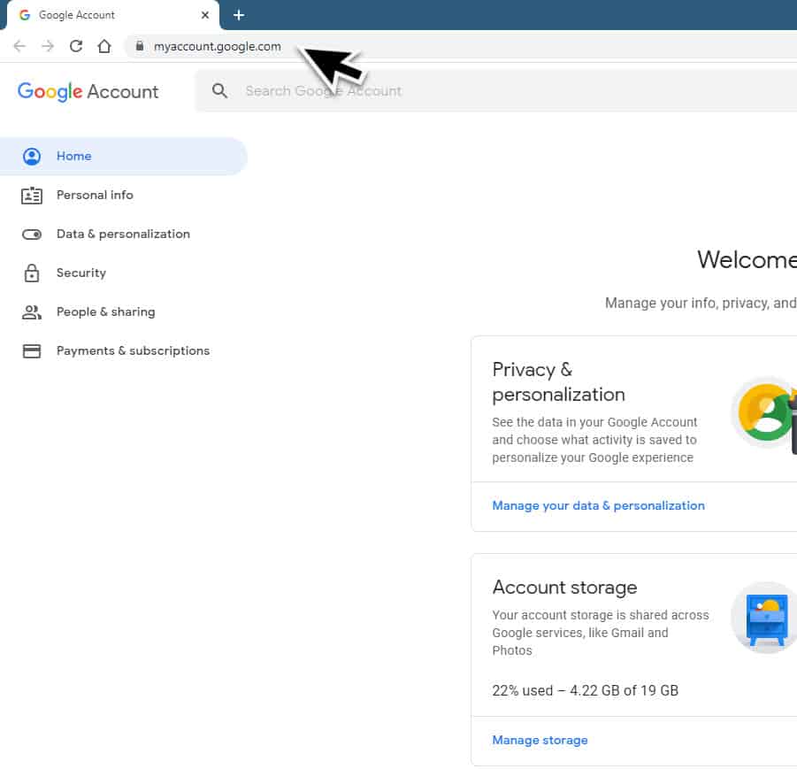Click the browser forward arrow
The image size is (797, 769).
pyautogui.click(x=48, y=46)
